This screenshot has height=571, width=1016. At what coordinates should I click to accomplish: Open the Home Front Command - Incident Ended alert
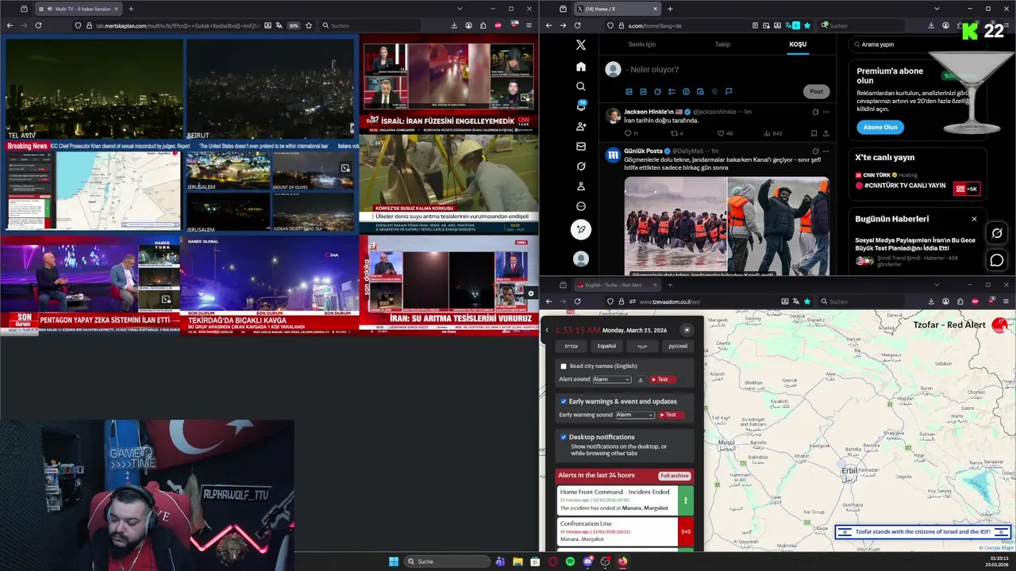coord(625,500)
